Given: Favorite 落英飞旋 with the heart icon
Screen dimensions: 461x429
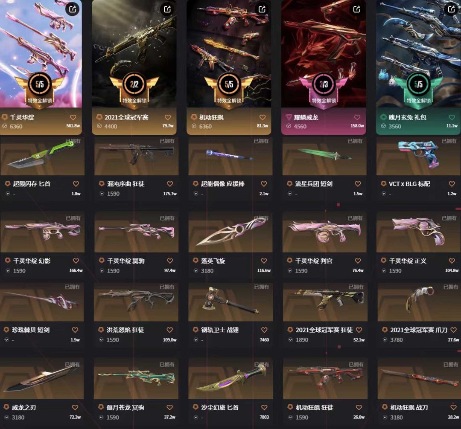Looking at the screenshot, I should [x=264, y=261].
